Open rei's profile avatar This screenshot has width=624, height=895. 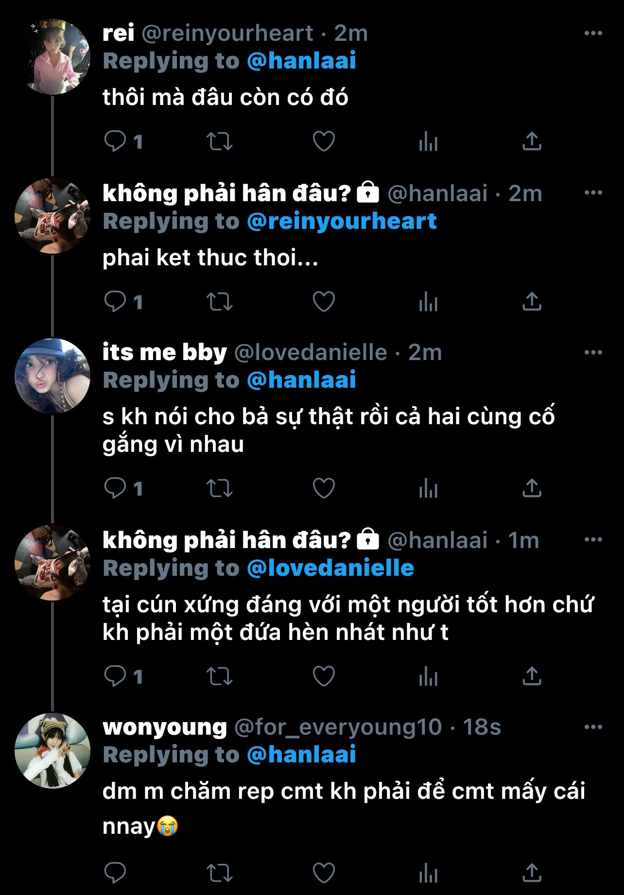pyautogui.click(x=52, y=56)
